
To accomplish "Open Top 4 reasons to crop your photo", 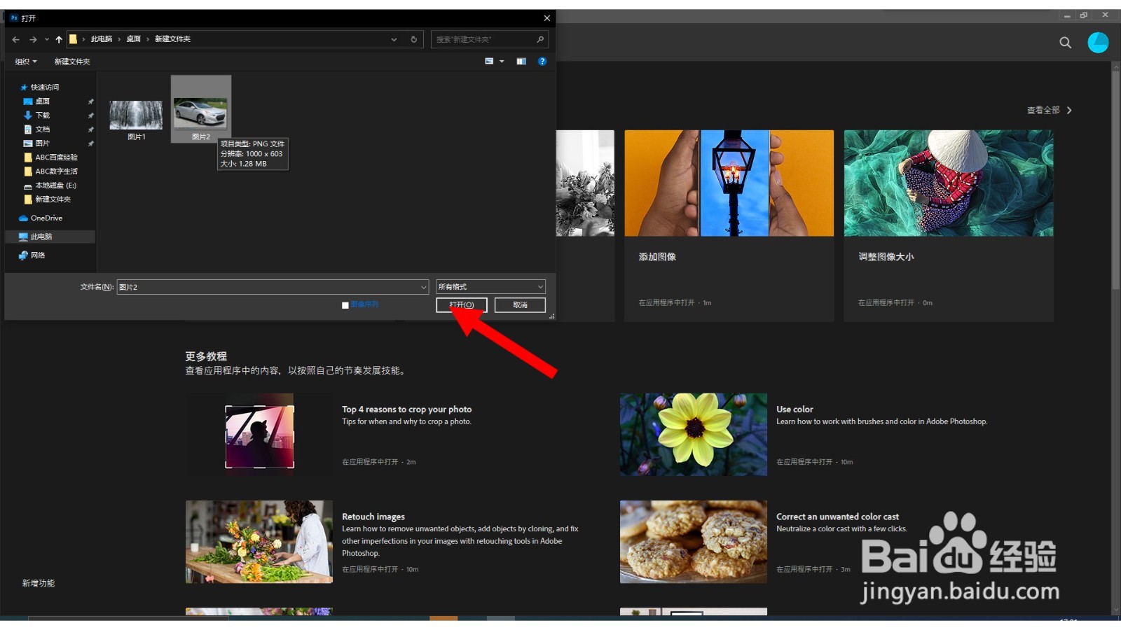I will [406, 409].
